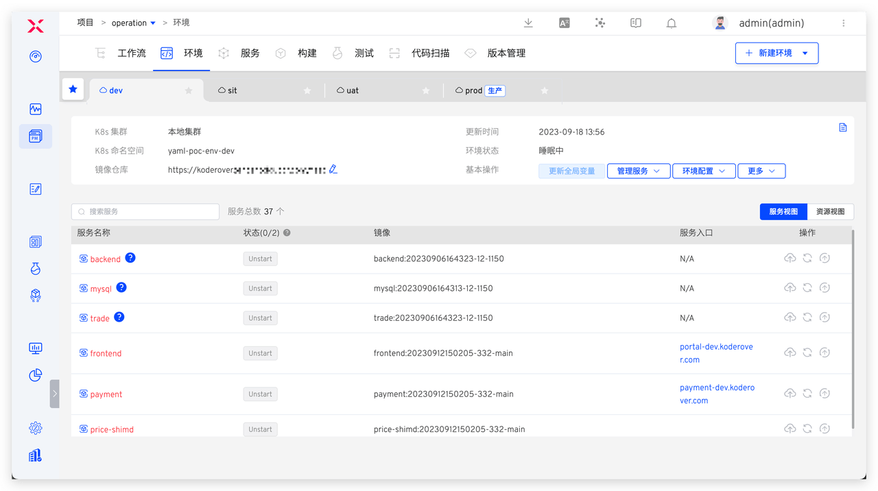Click the settings gear in left sidebar
The width and height of the screenshot is (878, 491).
36,428
